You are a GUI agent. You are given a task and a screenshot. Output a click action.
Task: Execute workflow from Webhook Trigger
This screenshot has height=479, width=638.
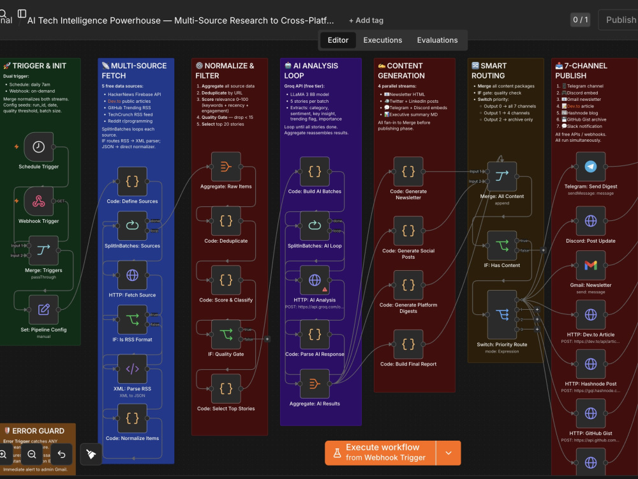(x=380, y=453)
